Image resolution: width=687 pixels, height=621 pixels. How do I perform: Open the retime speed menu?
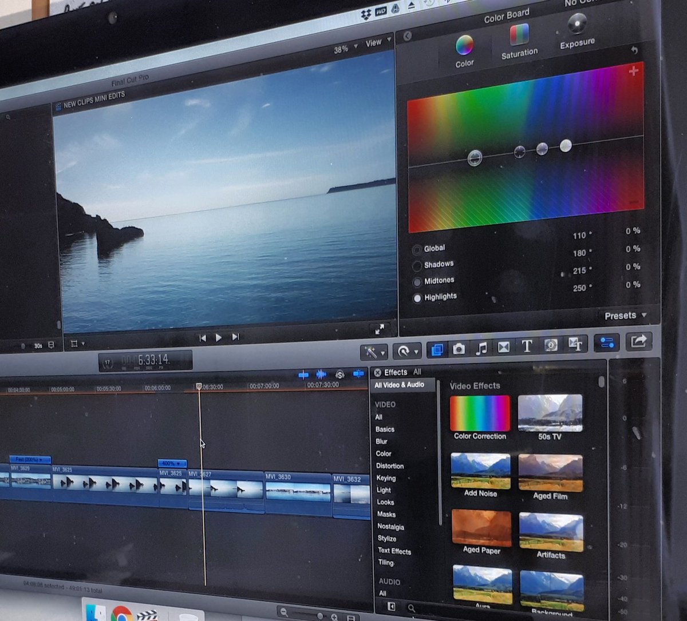point(408,350)
